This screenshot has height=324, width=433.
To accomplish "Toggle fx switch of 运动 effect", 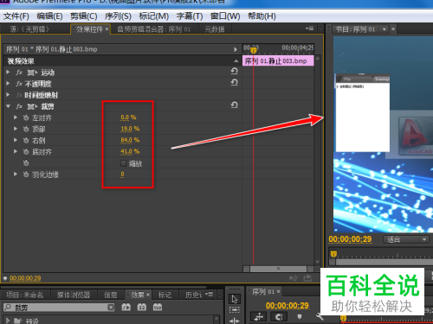I will tap(19, 73).
